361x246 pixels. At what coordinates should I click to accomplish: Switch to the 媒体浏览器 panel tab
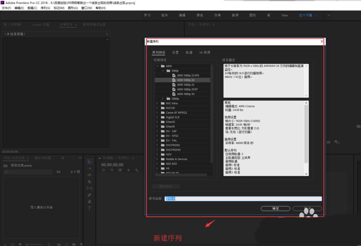pos(43,158)
